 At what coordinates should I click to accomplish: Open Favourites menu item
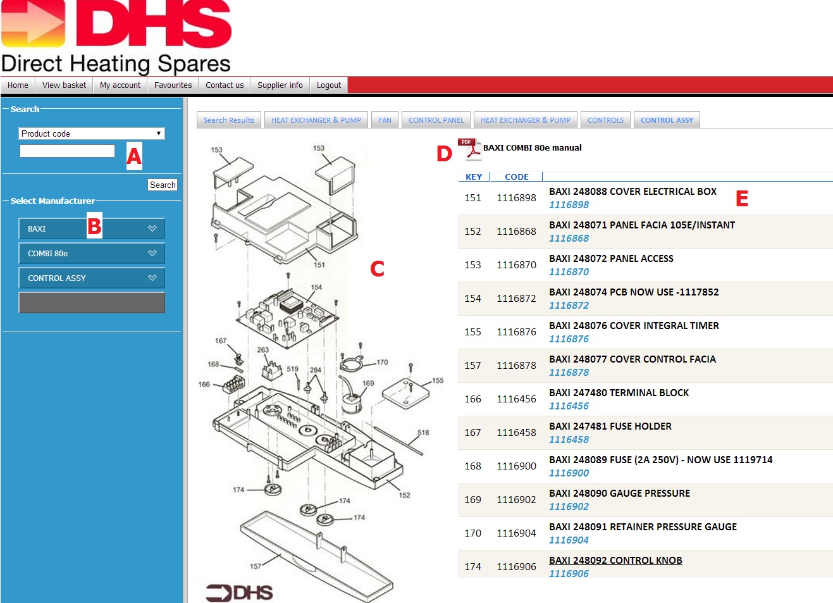pyautogui.click(x=173, y=85)
